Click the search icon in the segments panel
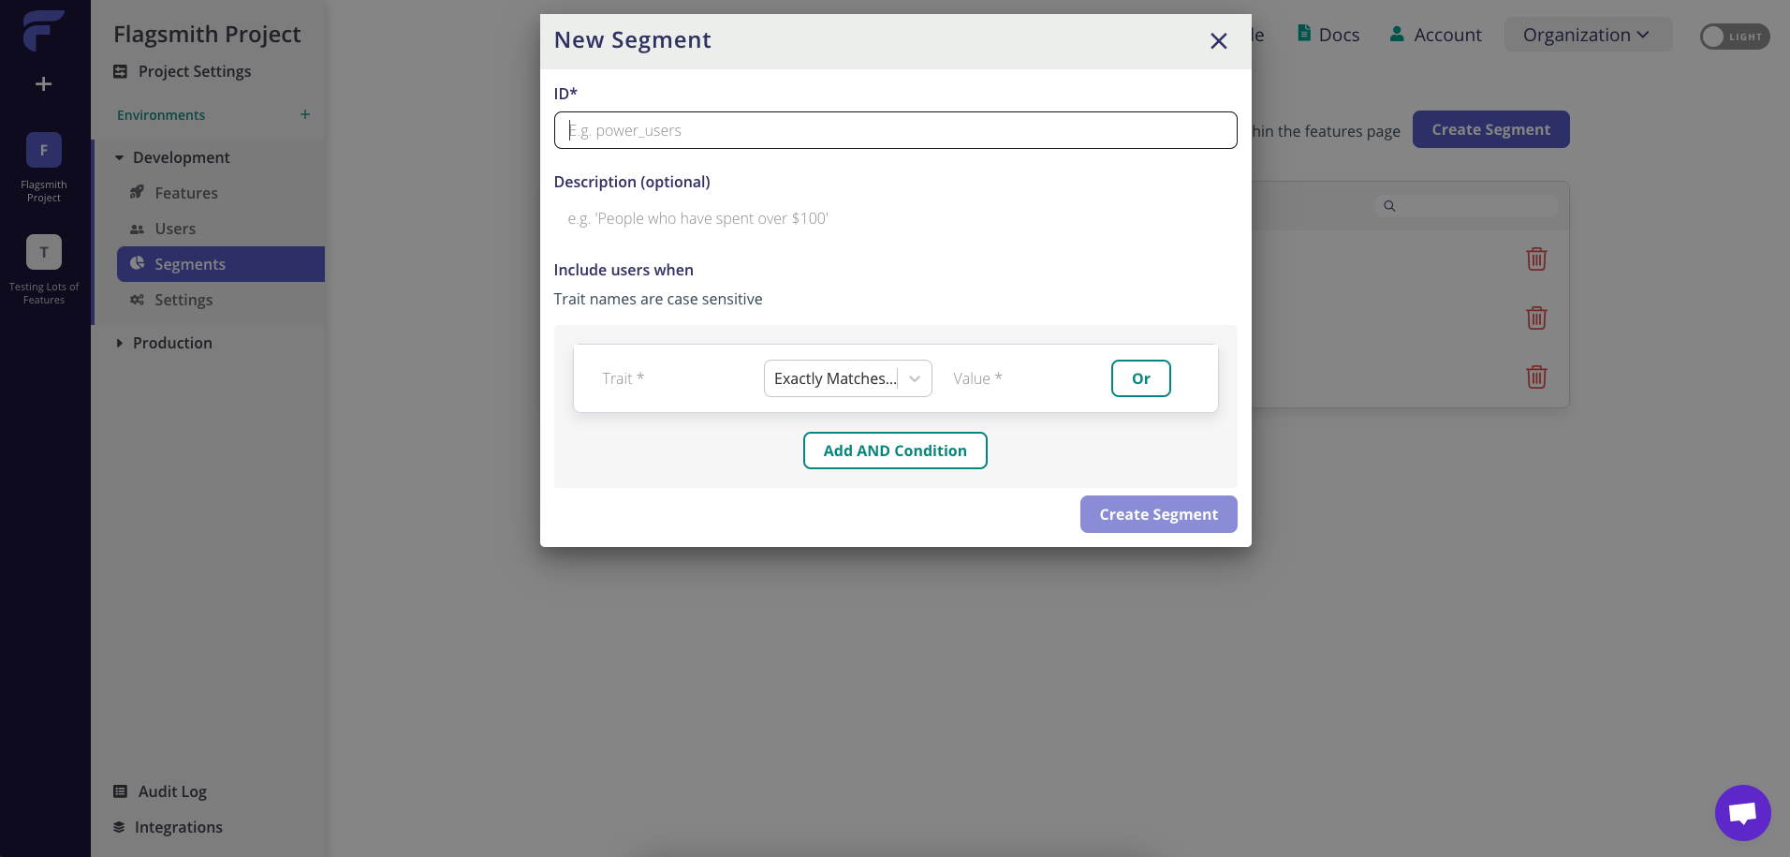The height and width of the screenshot is (857, 1790). coord(1389,206)
